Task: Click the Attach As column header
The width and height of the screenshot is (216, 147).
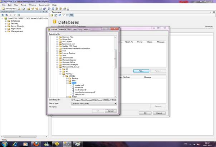Action: point(129,42)
